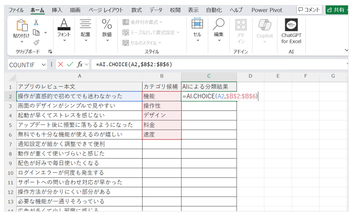Select cell ログインエラーが何度も発生する
This screenshot has height=217, width=352.
pyautogui.click(x=79, y=173)
